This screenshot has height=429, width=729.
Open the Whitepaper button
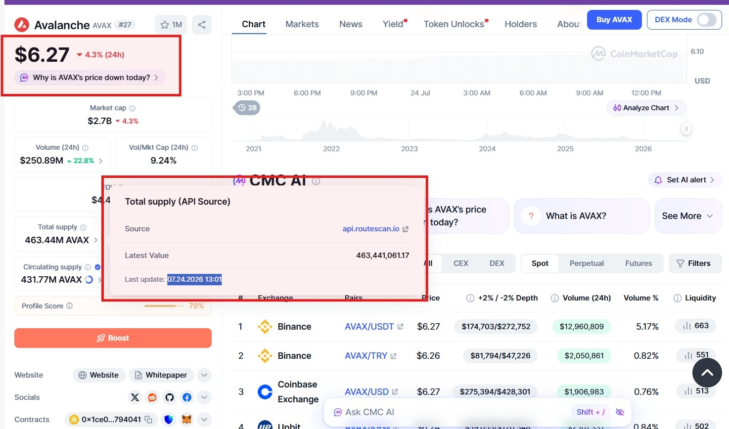[161, 375]
